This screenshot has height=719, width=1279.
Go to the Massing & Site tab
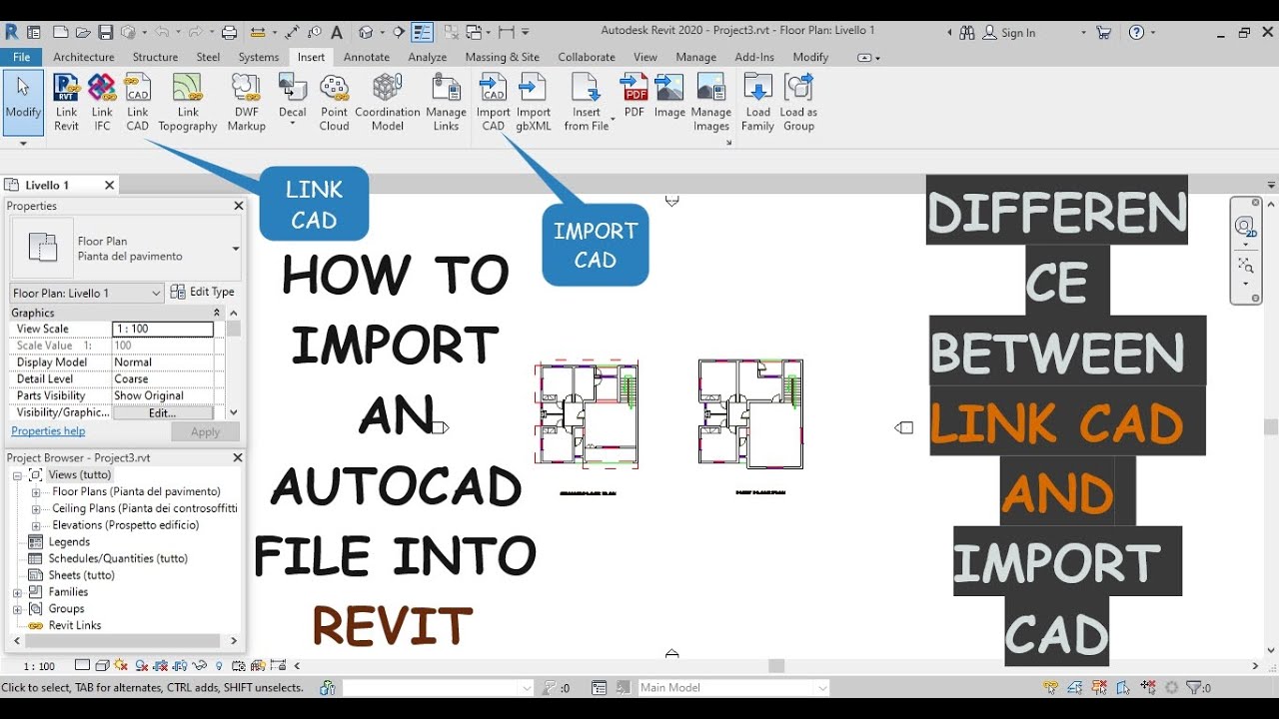502,57
